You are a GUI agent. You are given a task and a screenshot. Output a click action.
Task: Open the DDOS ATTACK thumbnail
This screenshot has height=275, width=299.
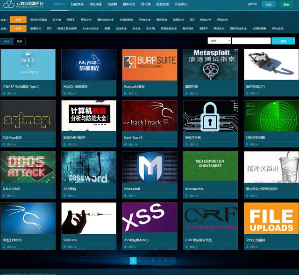28,167
